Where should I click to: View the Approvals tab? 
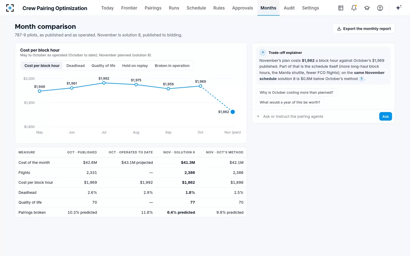[x=243, y=8]
